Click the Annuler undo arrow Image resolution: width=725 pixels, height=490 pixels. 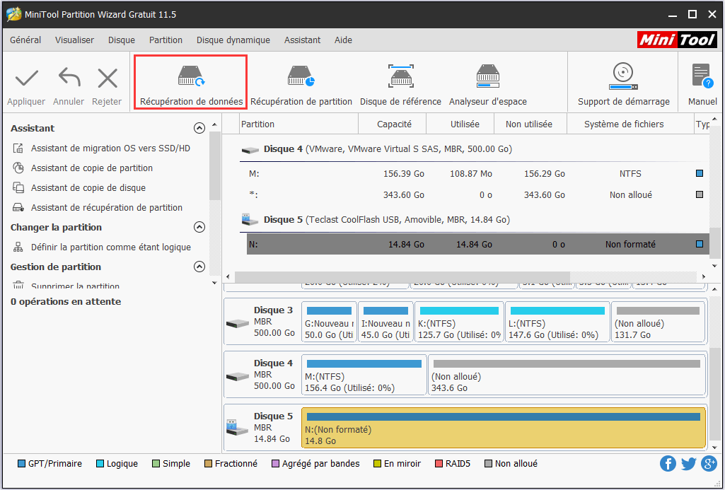[69, 77]
